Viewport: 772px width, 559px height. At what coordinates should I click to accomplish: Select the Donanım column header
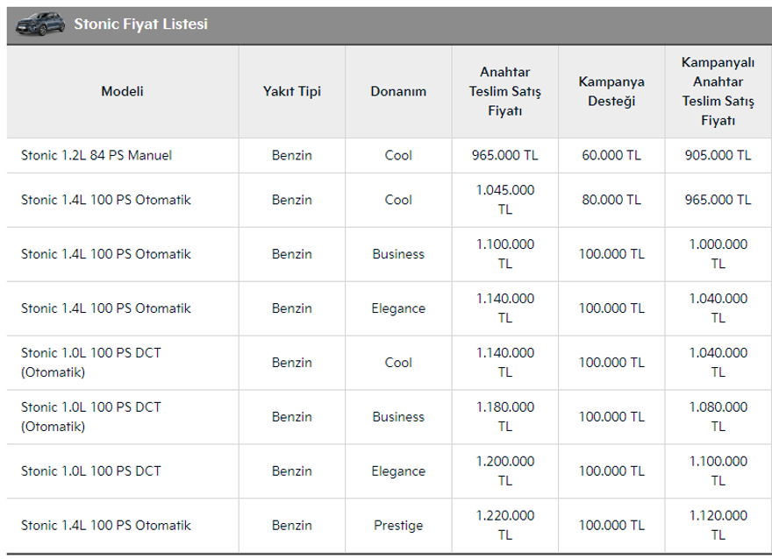point(398,91)
